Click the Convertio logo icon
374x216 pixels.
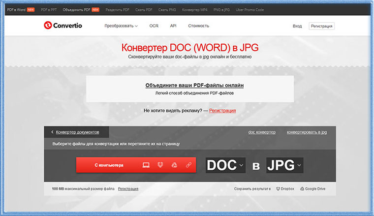pos(47,26)
